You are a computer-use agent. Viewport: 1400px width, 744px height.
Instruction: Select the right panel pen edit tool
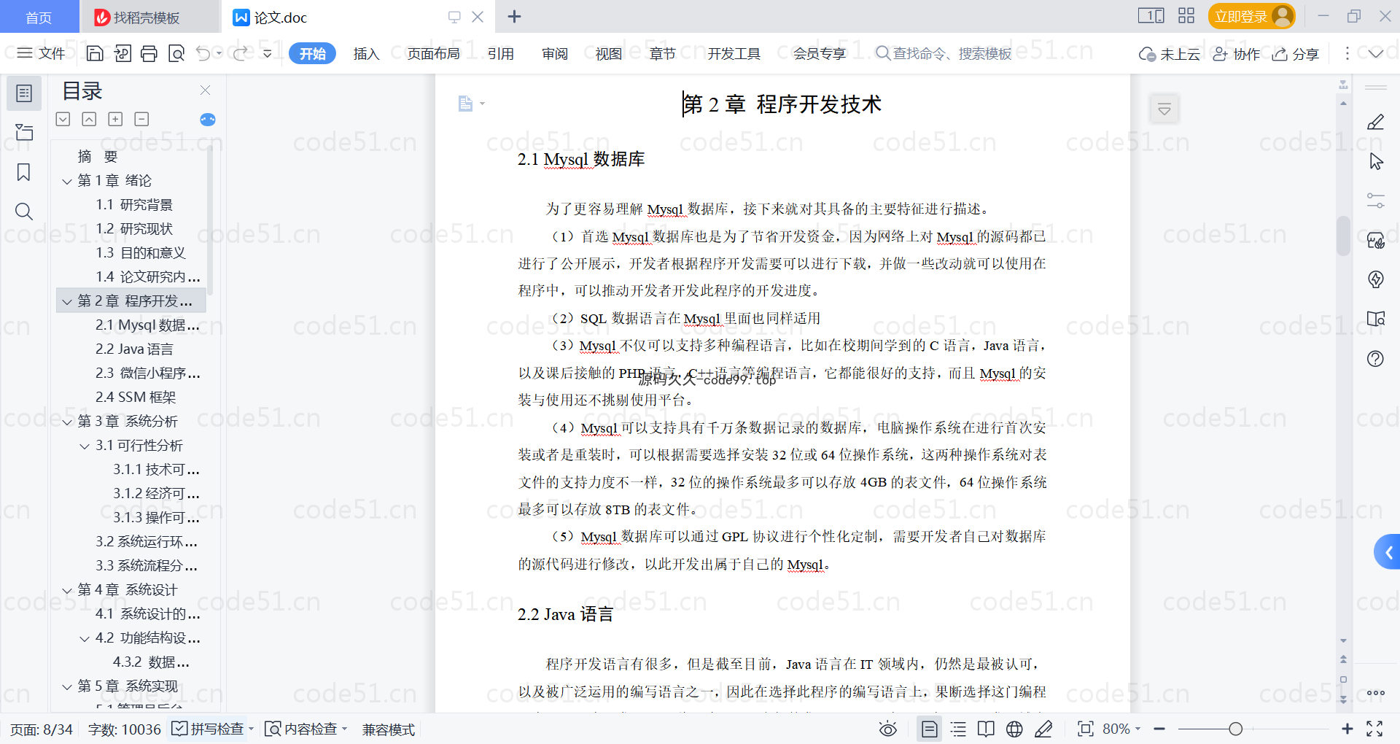coord(1376,122)
